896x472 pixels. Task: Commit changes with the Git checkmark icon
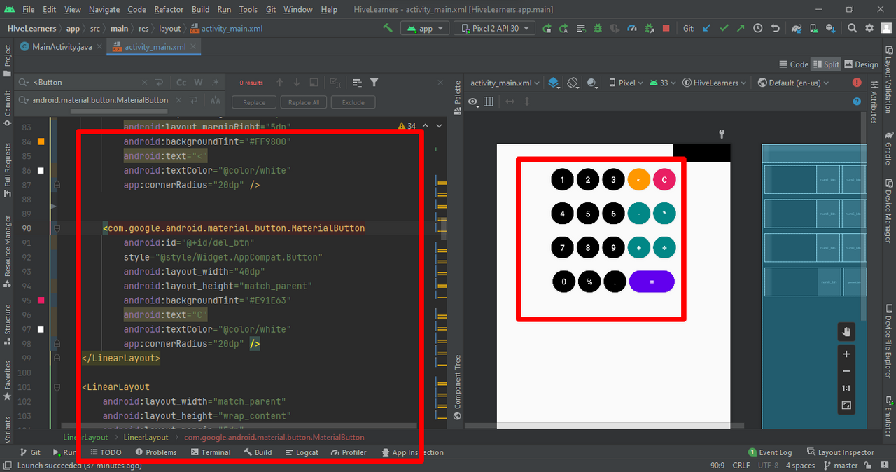(x=724, y=29)
